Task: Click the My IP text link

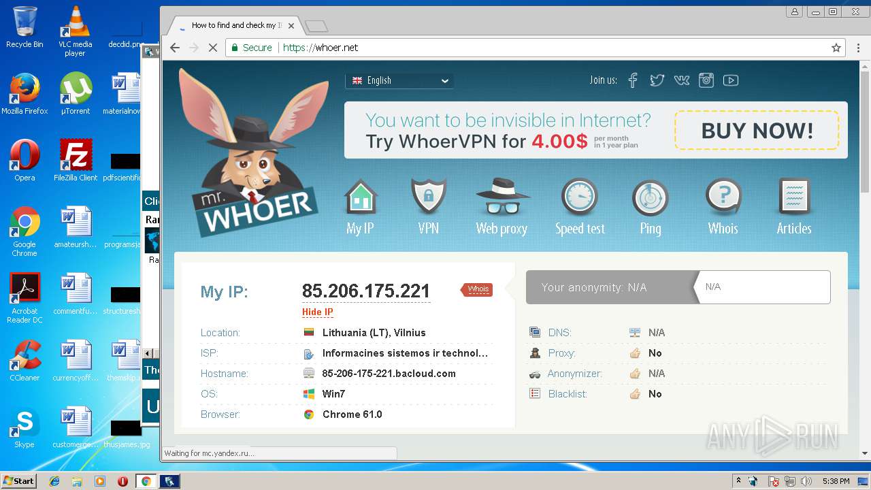Action: (360, 229)
